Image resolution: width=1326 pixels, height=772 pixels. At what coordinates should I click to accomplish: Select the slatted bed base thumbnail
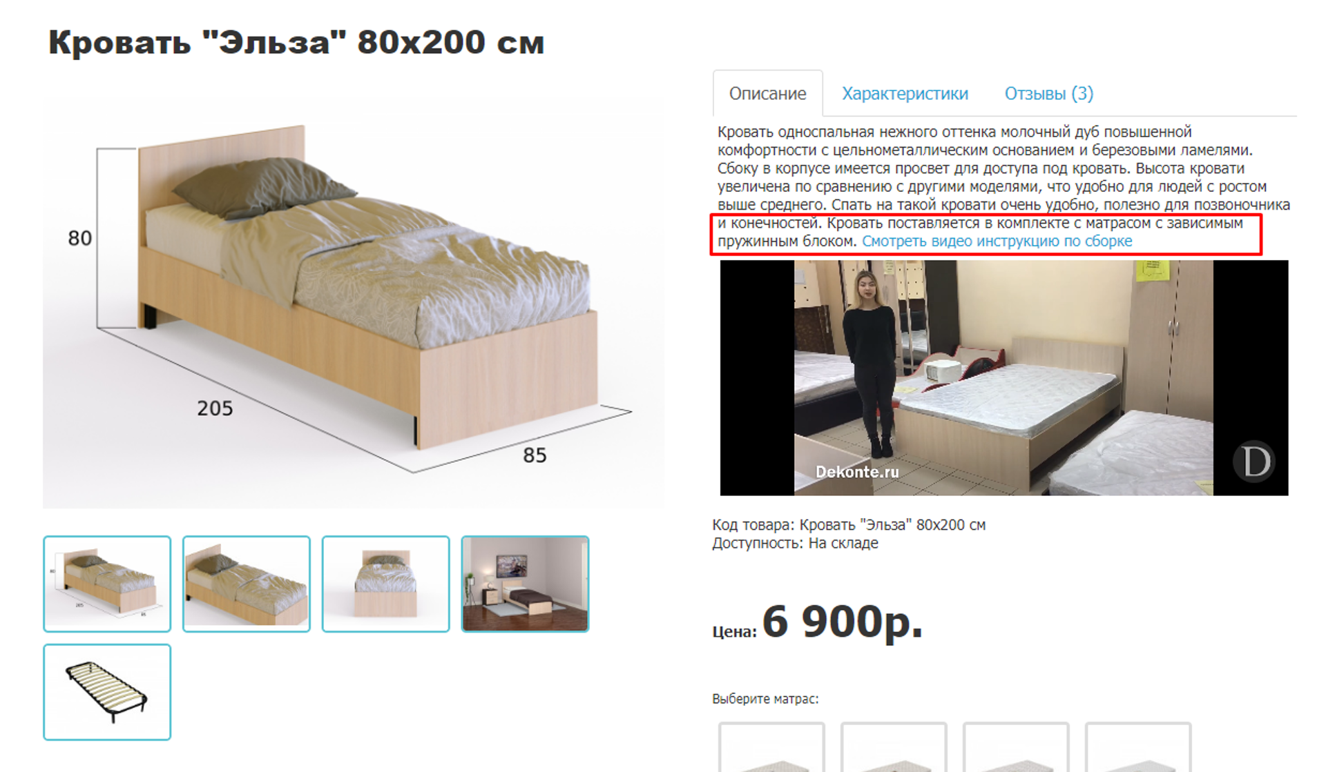107,692
